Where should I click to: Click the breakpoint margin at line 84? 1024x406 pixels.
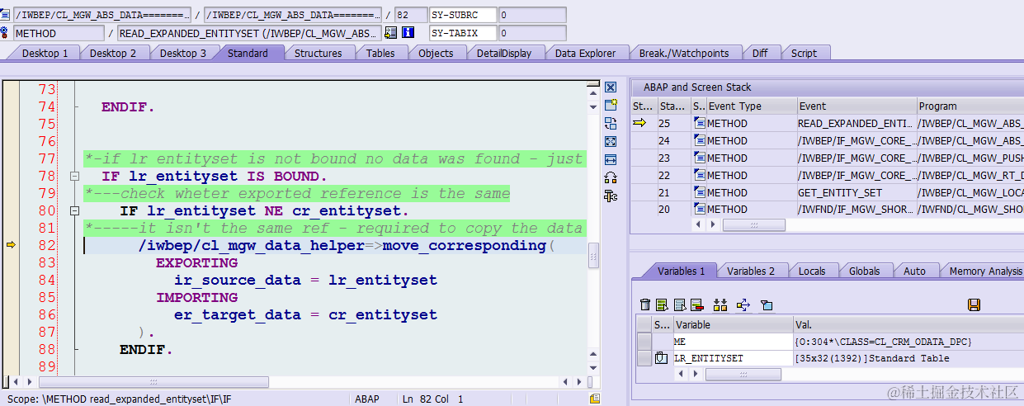tap(10, 280)
